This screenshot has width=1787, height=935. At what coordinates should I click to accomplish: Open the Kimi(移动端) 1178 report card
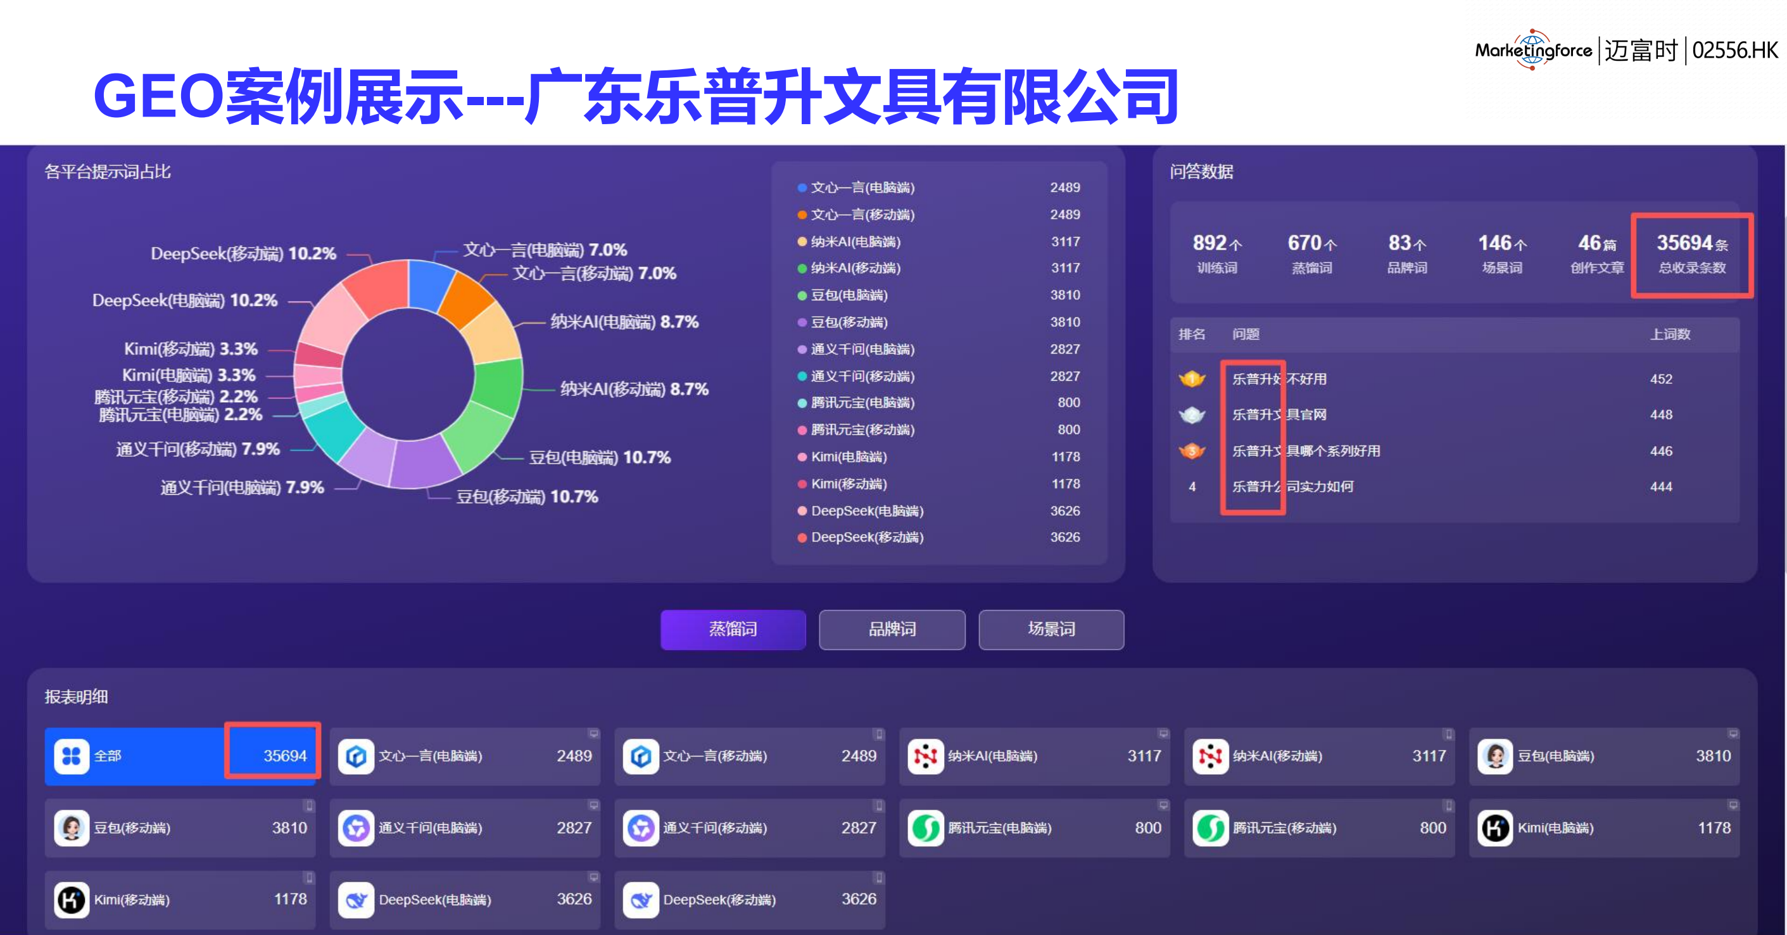pyautogui.click(x=180, y=900)
